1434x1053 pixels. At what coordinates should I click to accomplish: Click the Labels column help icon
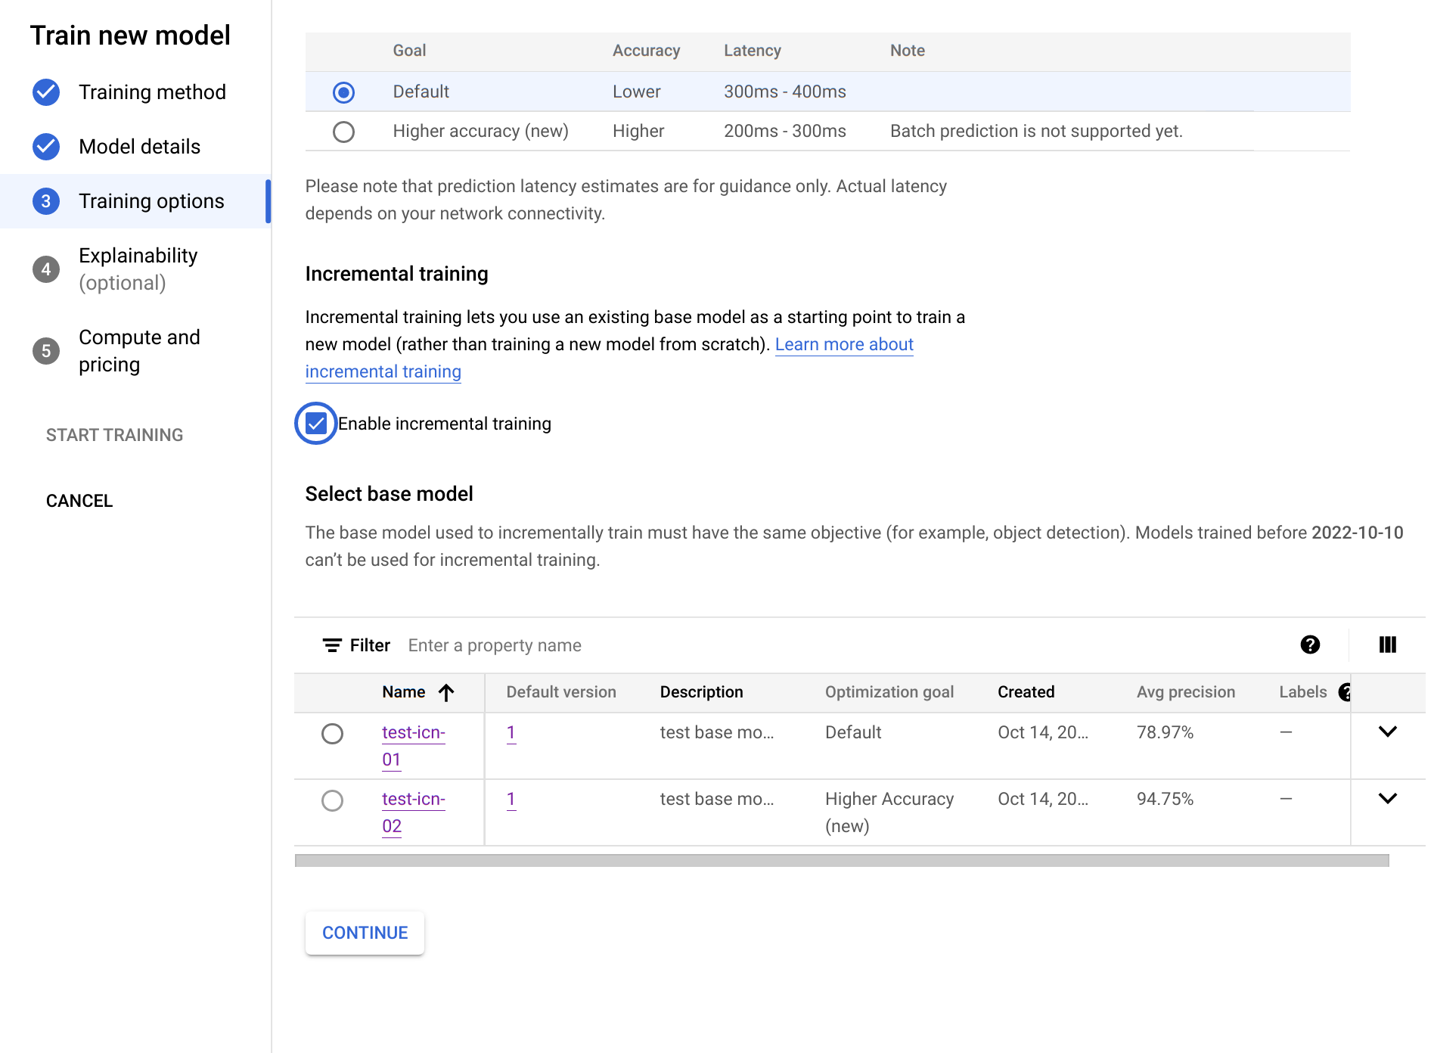[1345, 692]
